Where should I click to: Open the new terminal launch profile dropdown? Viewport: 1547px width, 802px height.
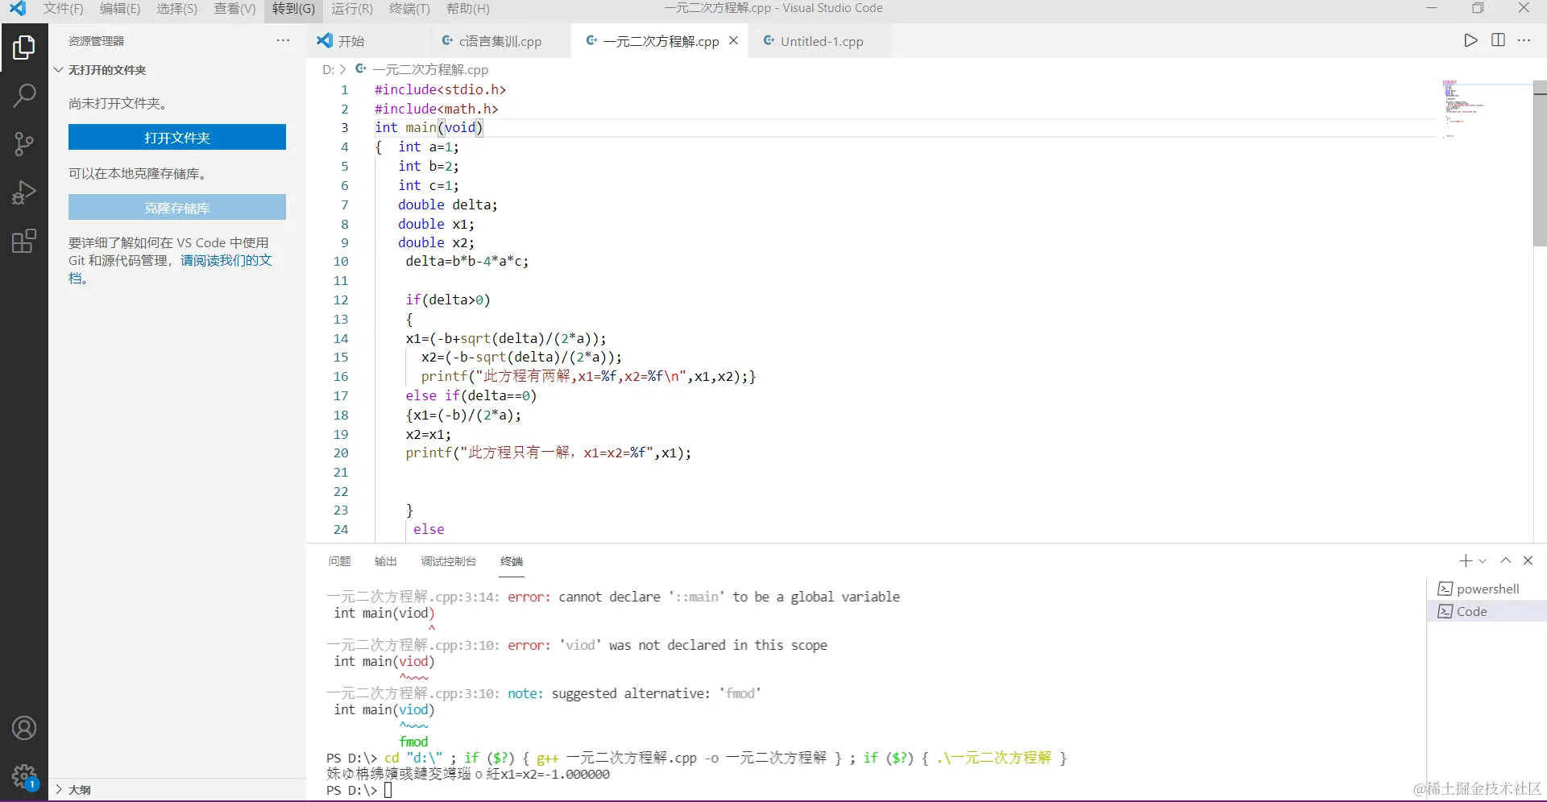click(x=1483, y=561)
